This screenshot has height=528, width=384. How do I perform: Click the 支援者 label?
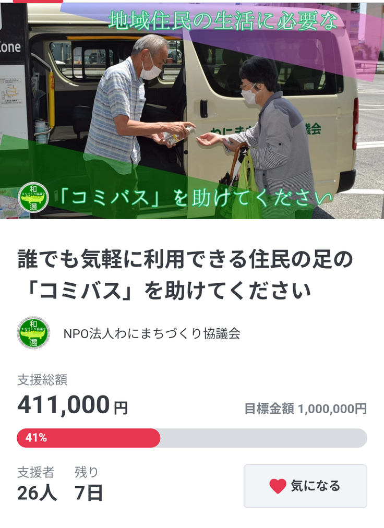click(36, 472)
